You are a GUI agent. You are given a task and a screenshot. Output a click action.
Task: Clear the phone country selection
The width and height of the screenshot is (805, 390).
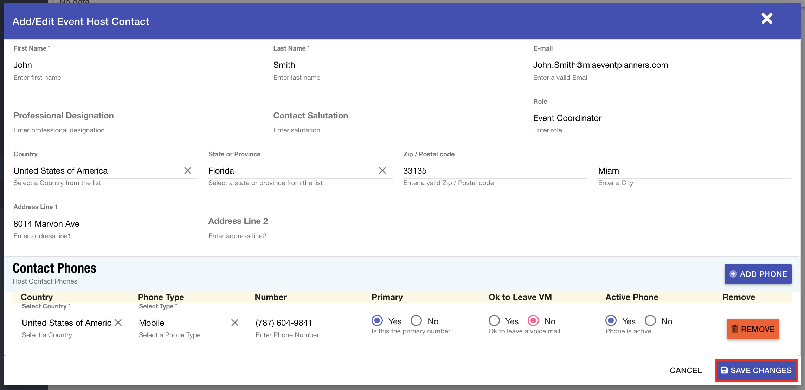pyautogui.click(x=118, y=323)
